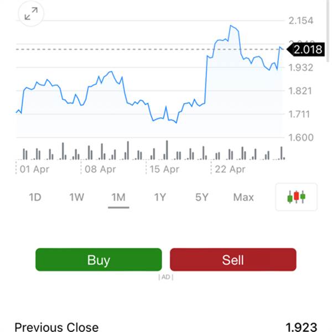The height and width of the screenshot is (332, 332).
Task: Select the 1W time range
Action: pyautogui.click(x=77, y=198)
